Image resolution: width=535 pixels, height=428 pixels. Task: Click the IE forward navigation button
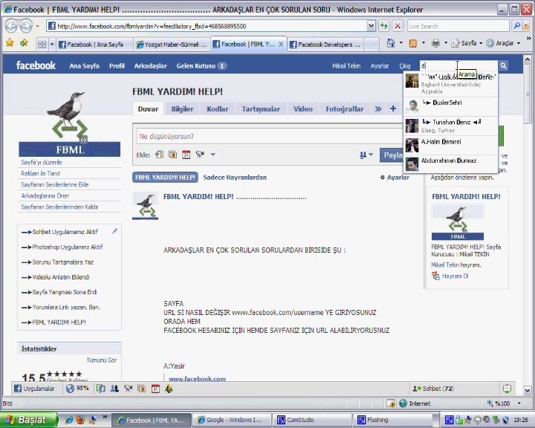[x=26, y=26]
